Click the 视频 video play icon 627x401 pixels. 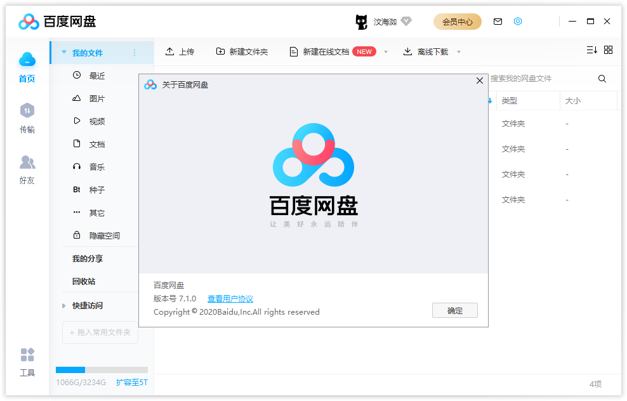(x=77, y=121)
